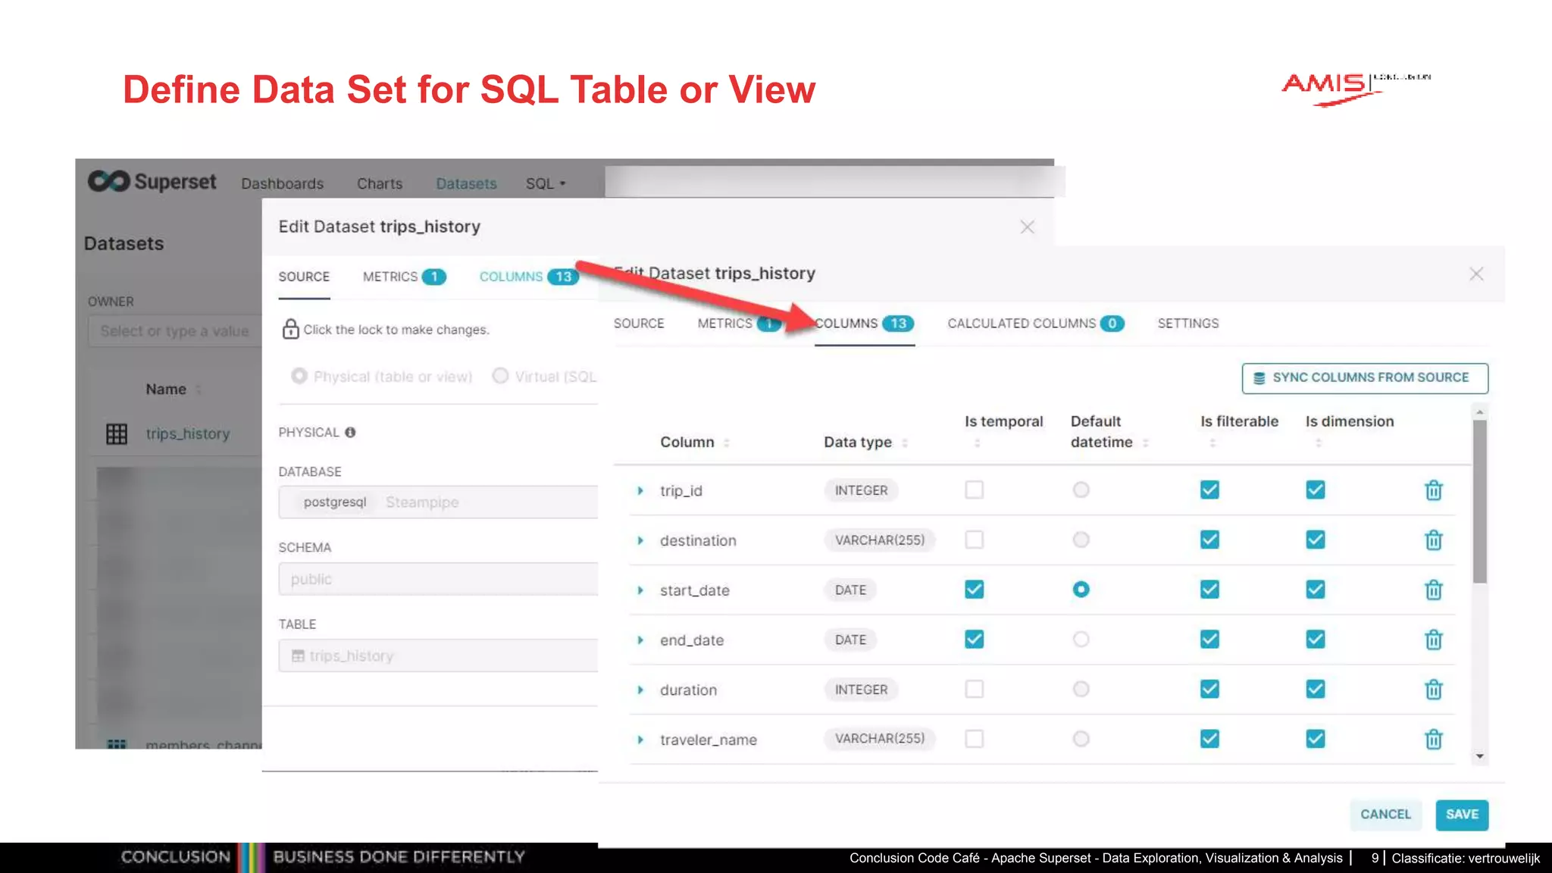The width and height of the screenshot is (1552, 873).
Task: Delete the trip_id column row
Action: pos(1433,490)
